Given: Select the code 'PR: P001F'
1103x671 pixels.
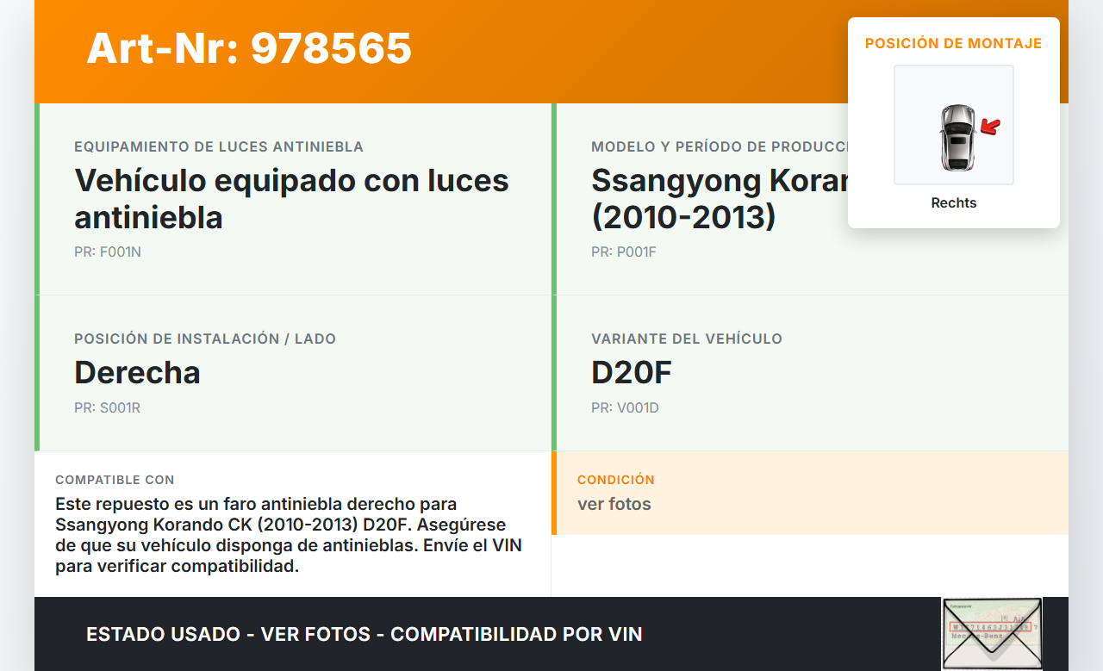Looking at the screenshot, I should tap(624, 252).
